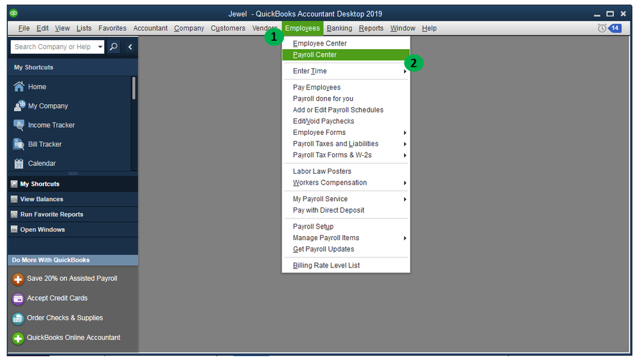Open the Income Tracker icon
The image size is (638, 362).
click(19, 125)
